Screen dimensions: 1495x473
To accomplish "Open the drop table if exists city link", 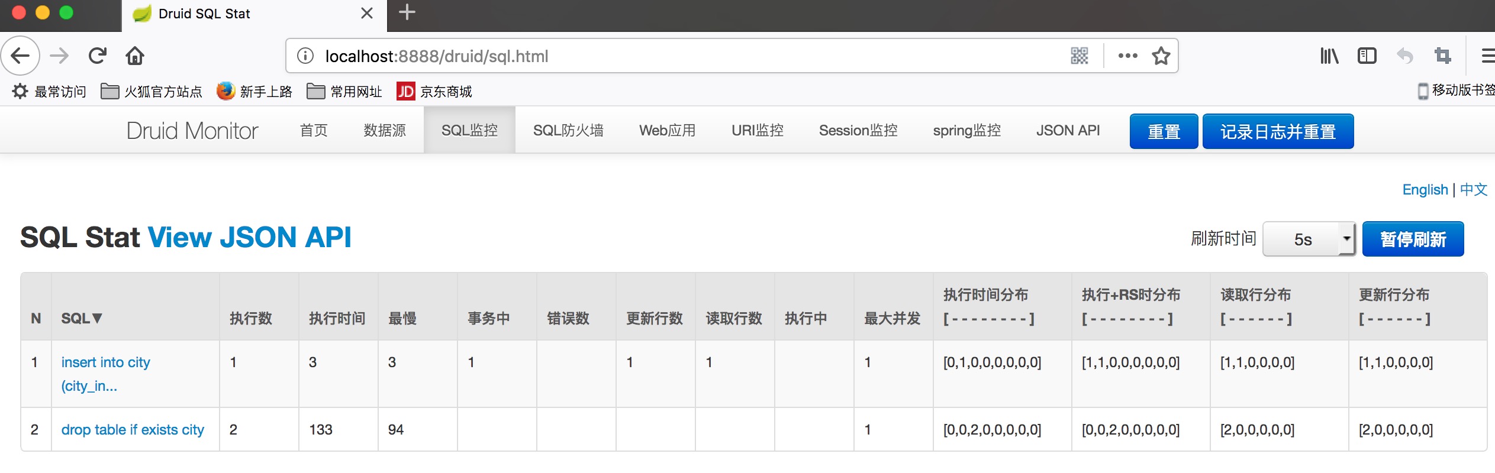I will pyautogui.click(x=133, y=430).
